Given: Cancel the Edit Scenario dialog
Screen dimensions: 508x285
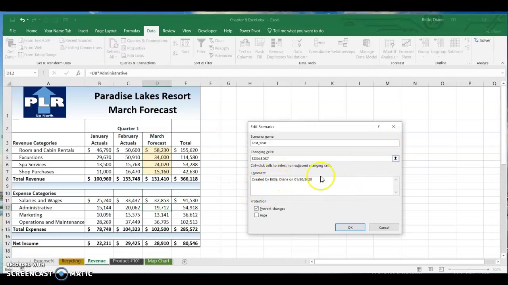Looking at the screenshot, I should 384,228.
